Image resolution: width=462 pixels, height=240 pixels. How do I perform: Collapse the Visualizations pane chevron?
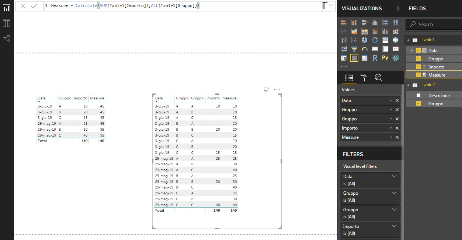click(398, 8)
